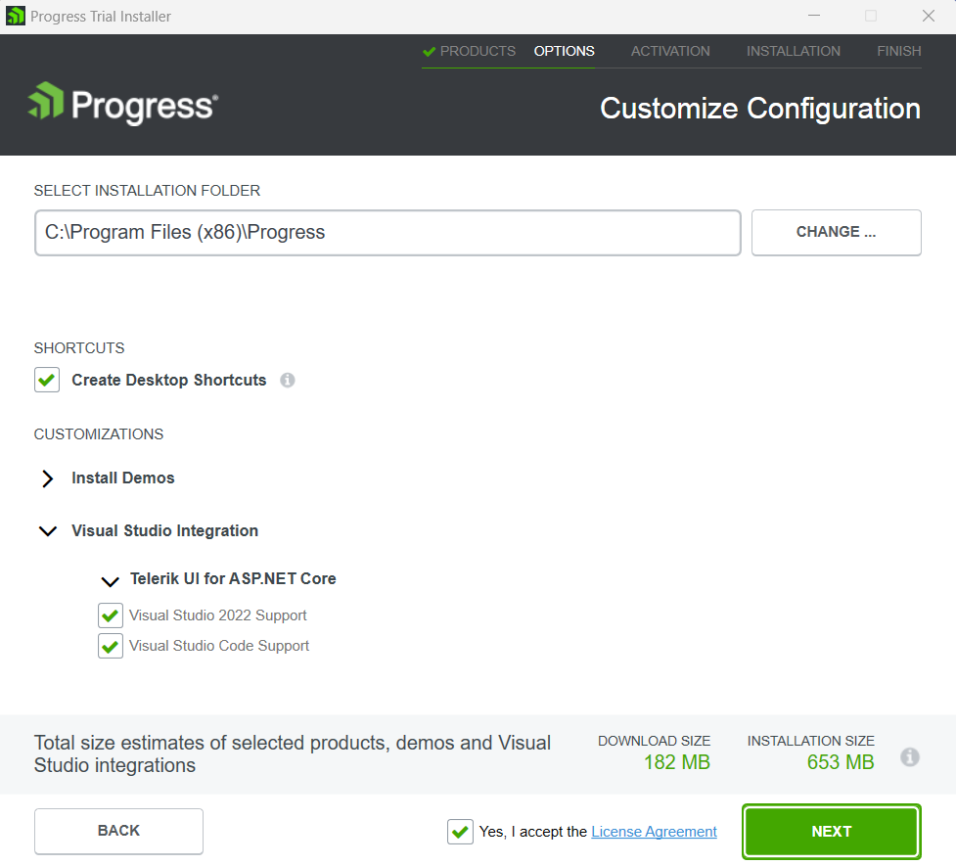Uncheck Visual Studio Code Support

[111, 646]
